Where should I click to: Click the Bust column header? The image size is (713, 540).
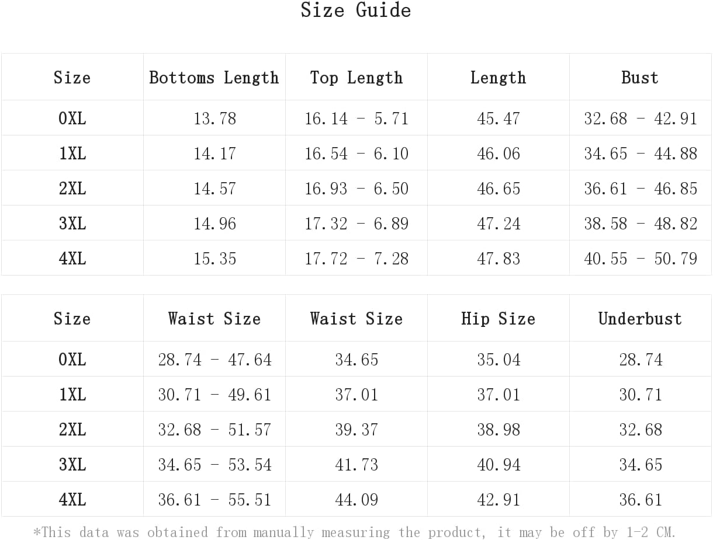pyautogui.click(x=640, y=78)
